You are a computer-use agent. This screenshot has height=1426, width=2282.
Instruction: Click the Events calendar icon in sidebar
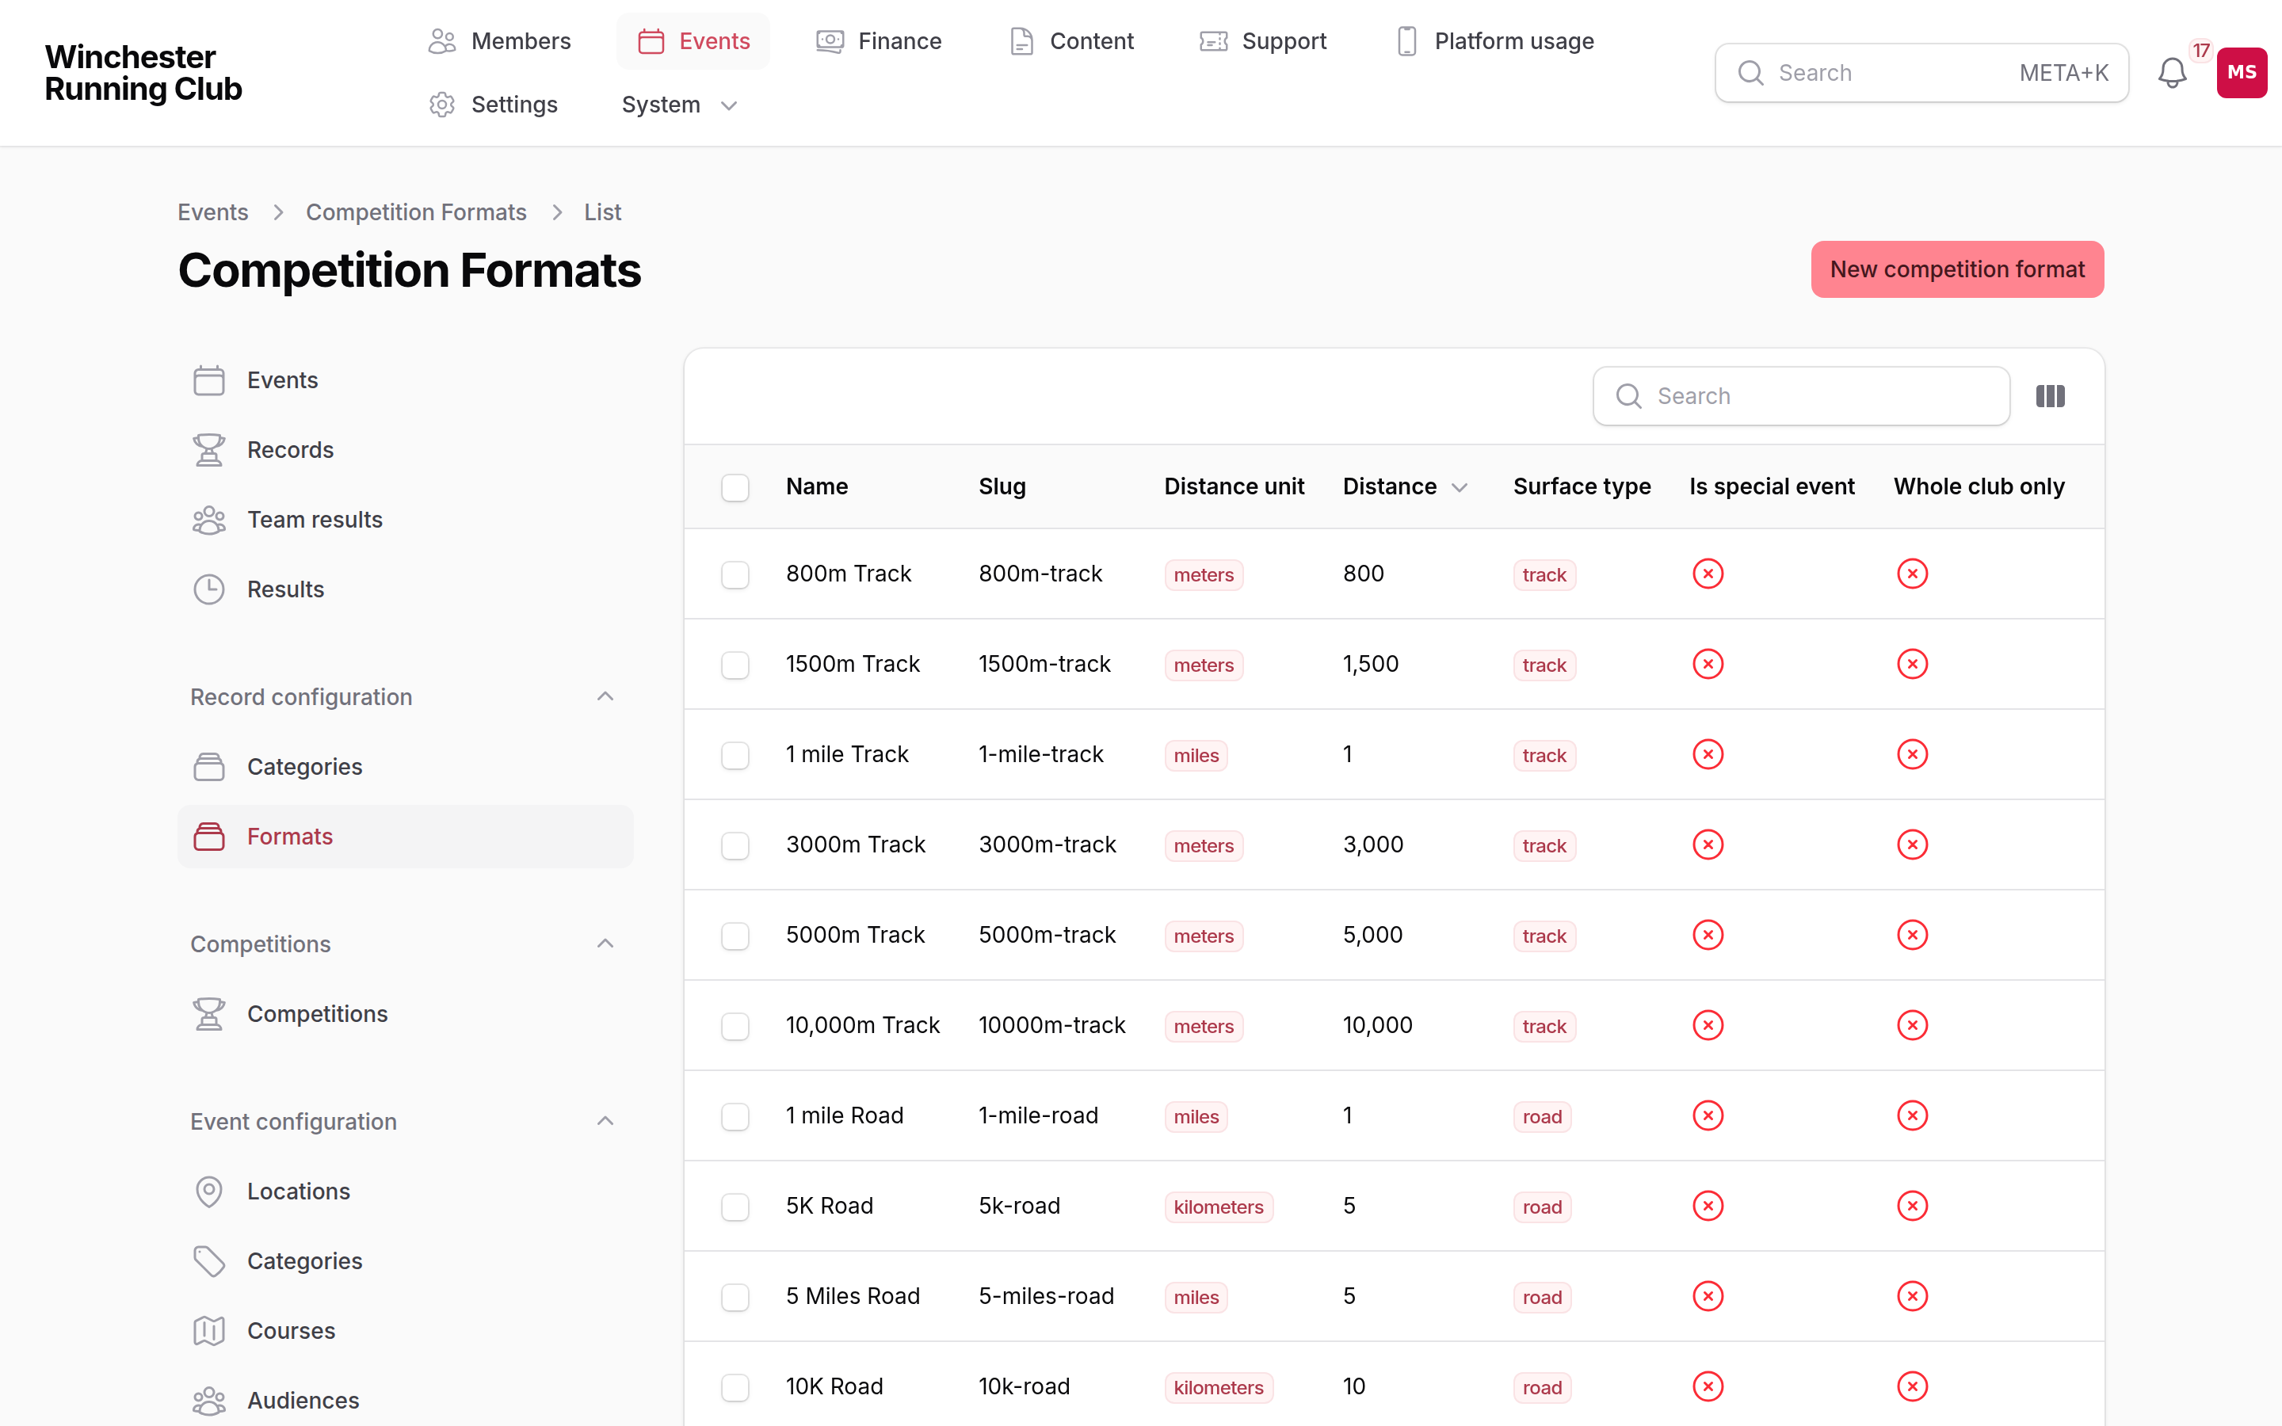pyautogui.click(x=208, y=380)
